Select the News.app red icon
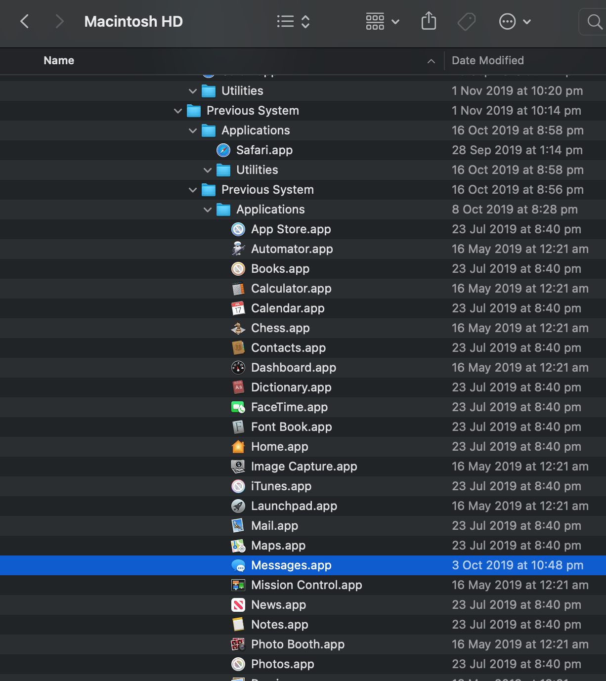 pos(238,605)
